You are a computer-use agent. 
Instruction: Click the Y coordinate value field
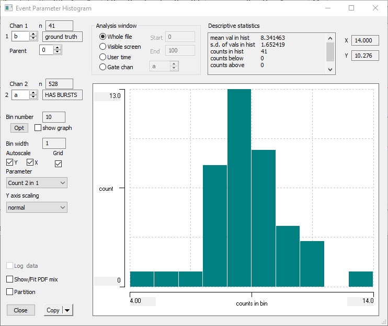pyautogui.click(x=365, y=56)
